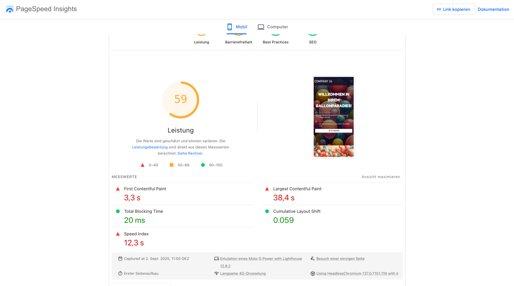The image size is (514, 286).
Task: Click the red triangle beside First Contentful Paint
Action: tap(118, 189)
